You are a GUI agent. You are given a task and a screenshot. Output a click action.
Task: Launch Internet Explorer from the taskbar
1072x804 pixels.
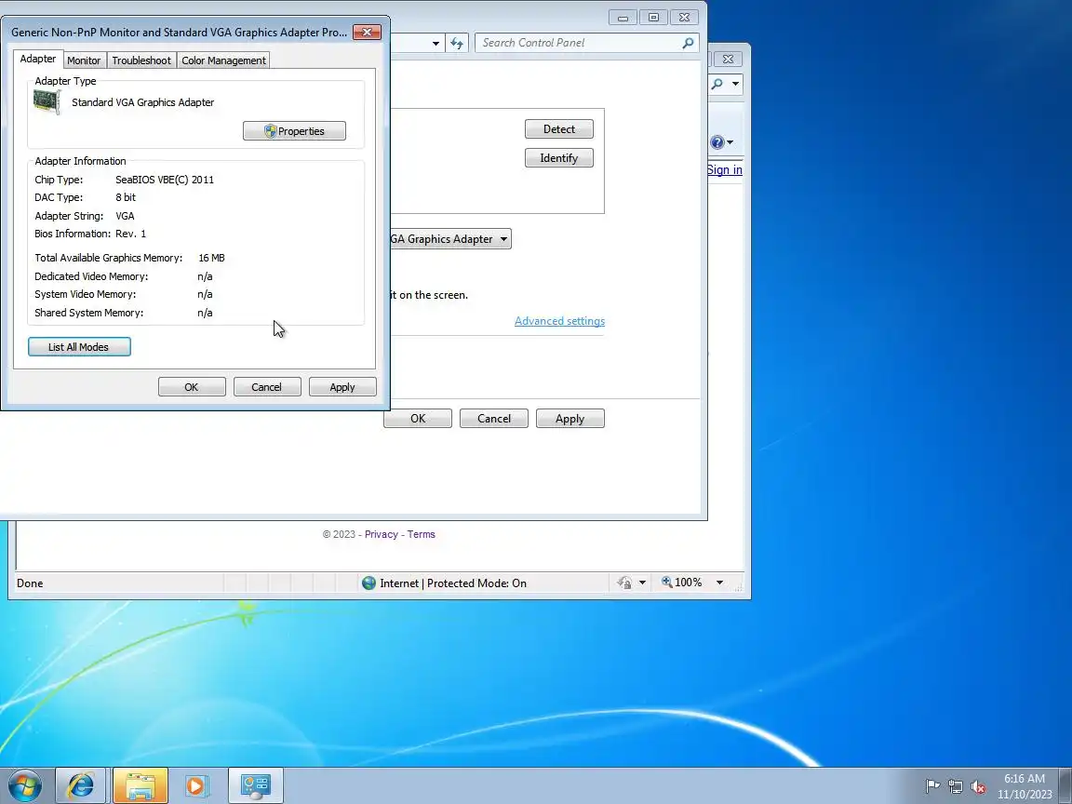(x=81, y=786)
